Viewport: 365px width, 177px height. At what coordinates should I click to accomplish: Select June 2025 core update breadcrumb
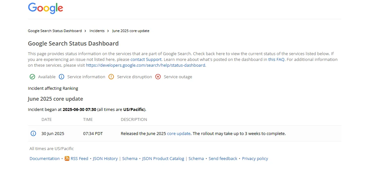(x=131, y=31)
